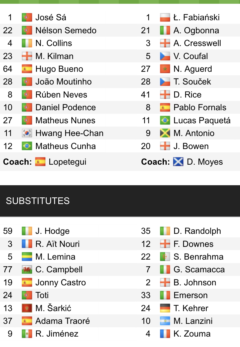Click the Portugal flag beside José Sá
This screenshot has height=347, width=240.
click(x=27, y=17)
